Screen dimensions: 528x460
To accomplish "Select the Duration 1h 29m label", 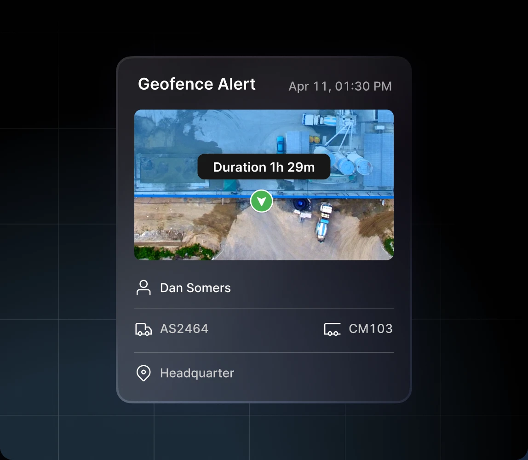I will pos(264,167).
